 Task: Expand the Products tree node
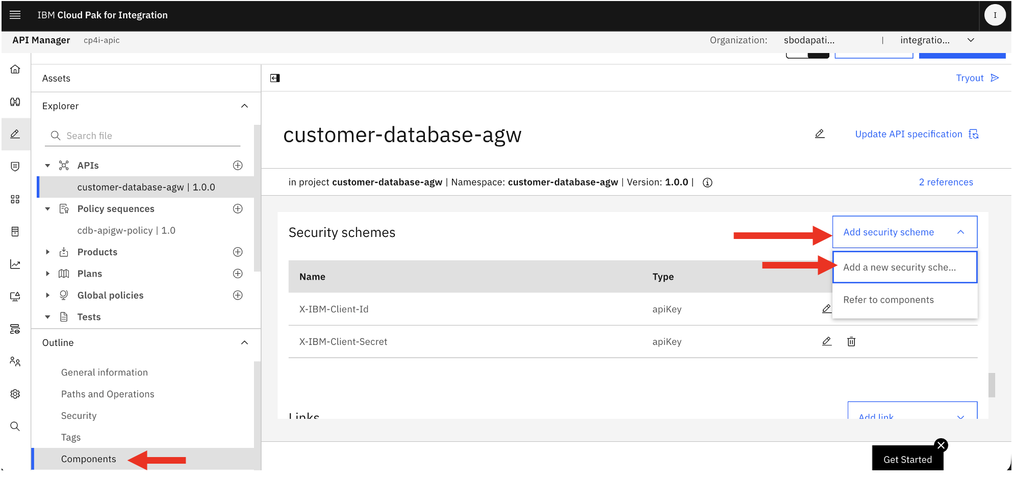point(47,252)
